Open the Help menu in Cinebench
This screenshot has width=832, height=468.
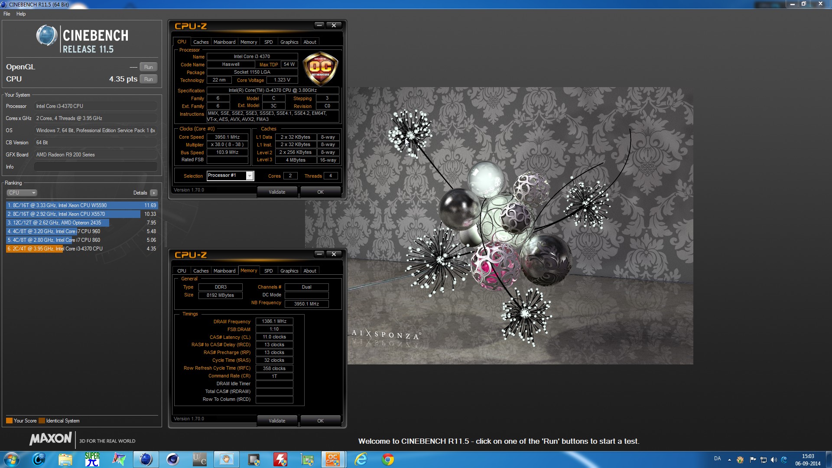[x=21, y=14]
